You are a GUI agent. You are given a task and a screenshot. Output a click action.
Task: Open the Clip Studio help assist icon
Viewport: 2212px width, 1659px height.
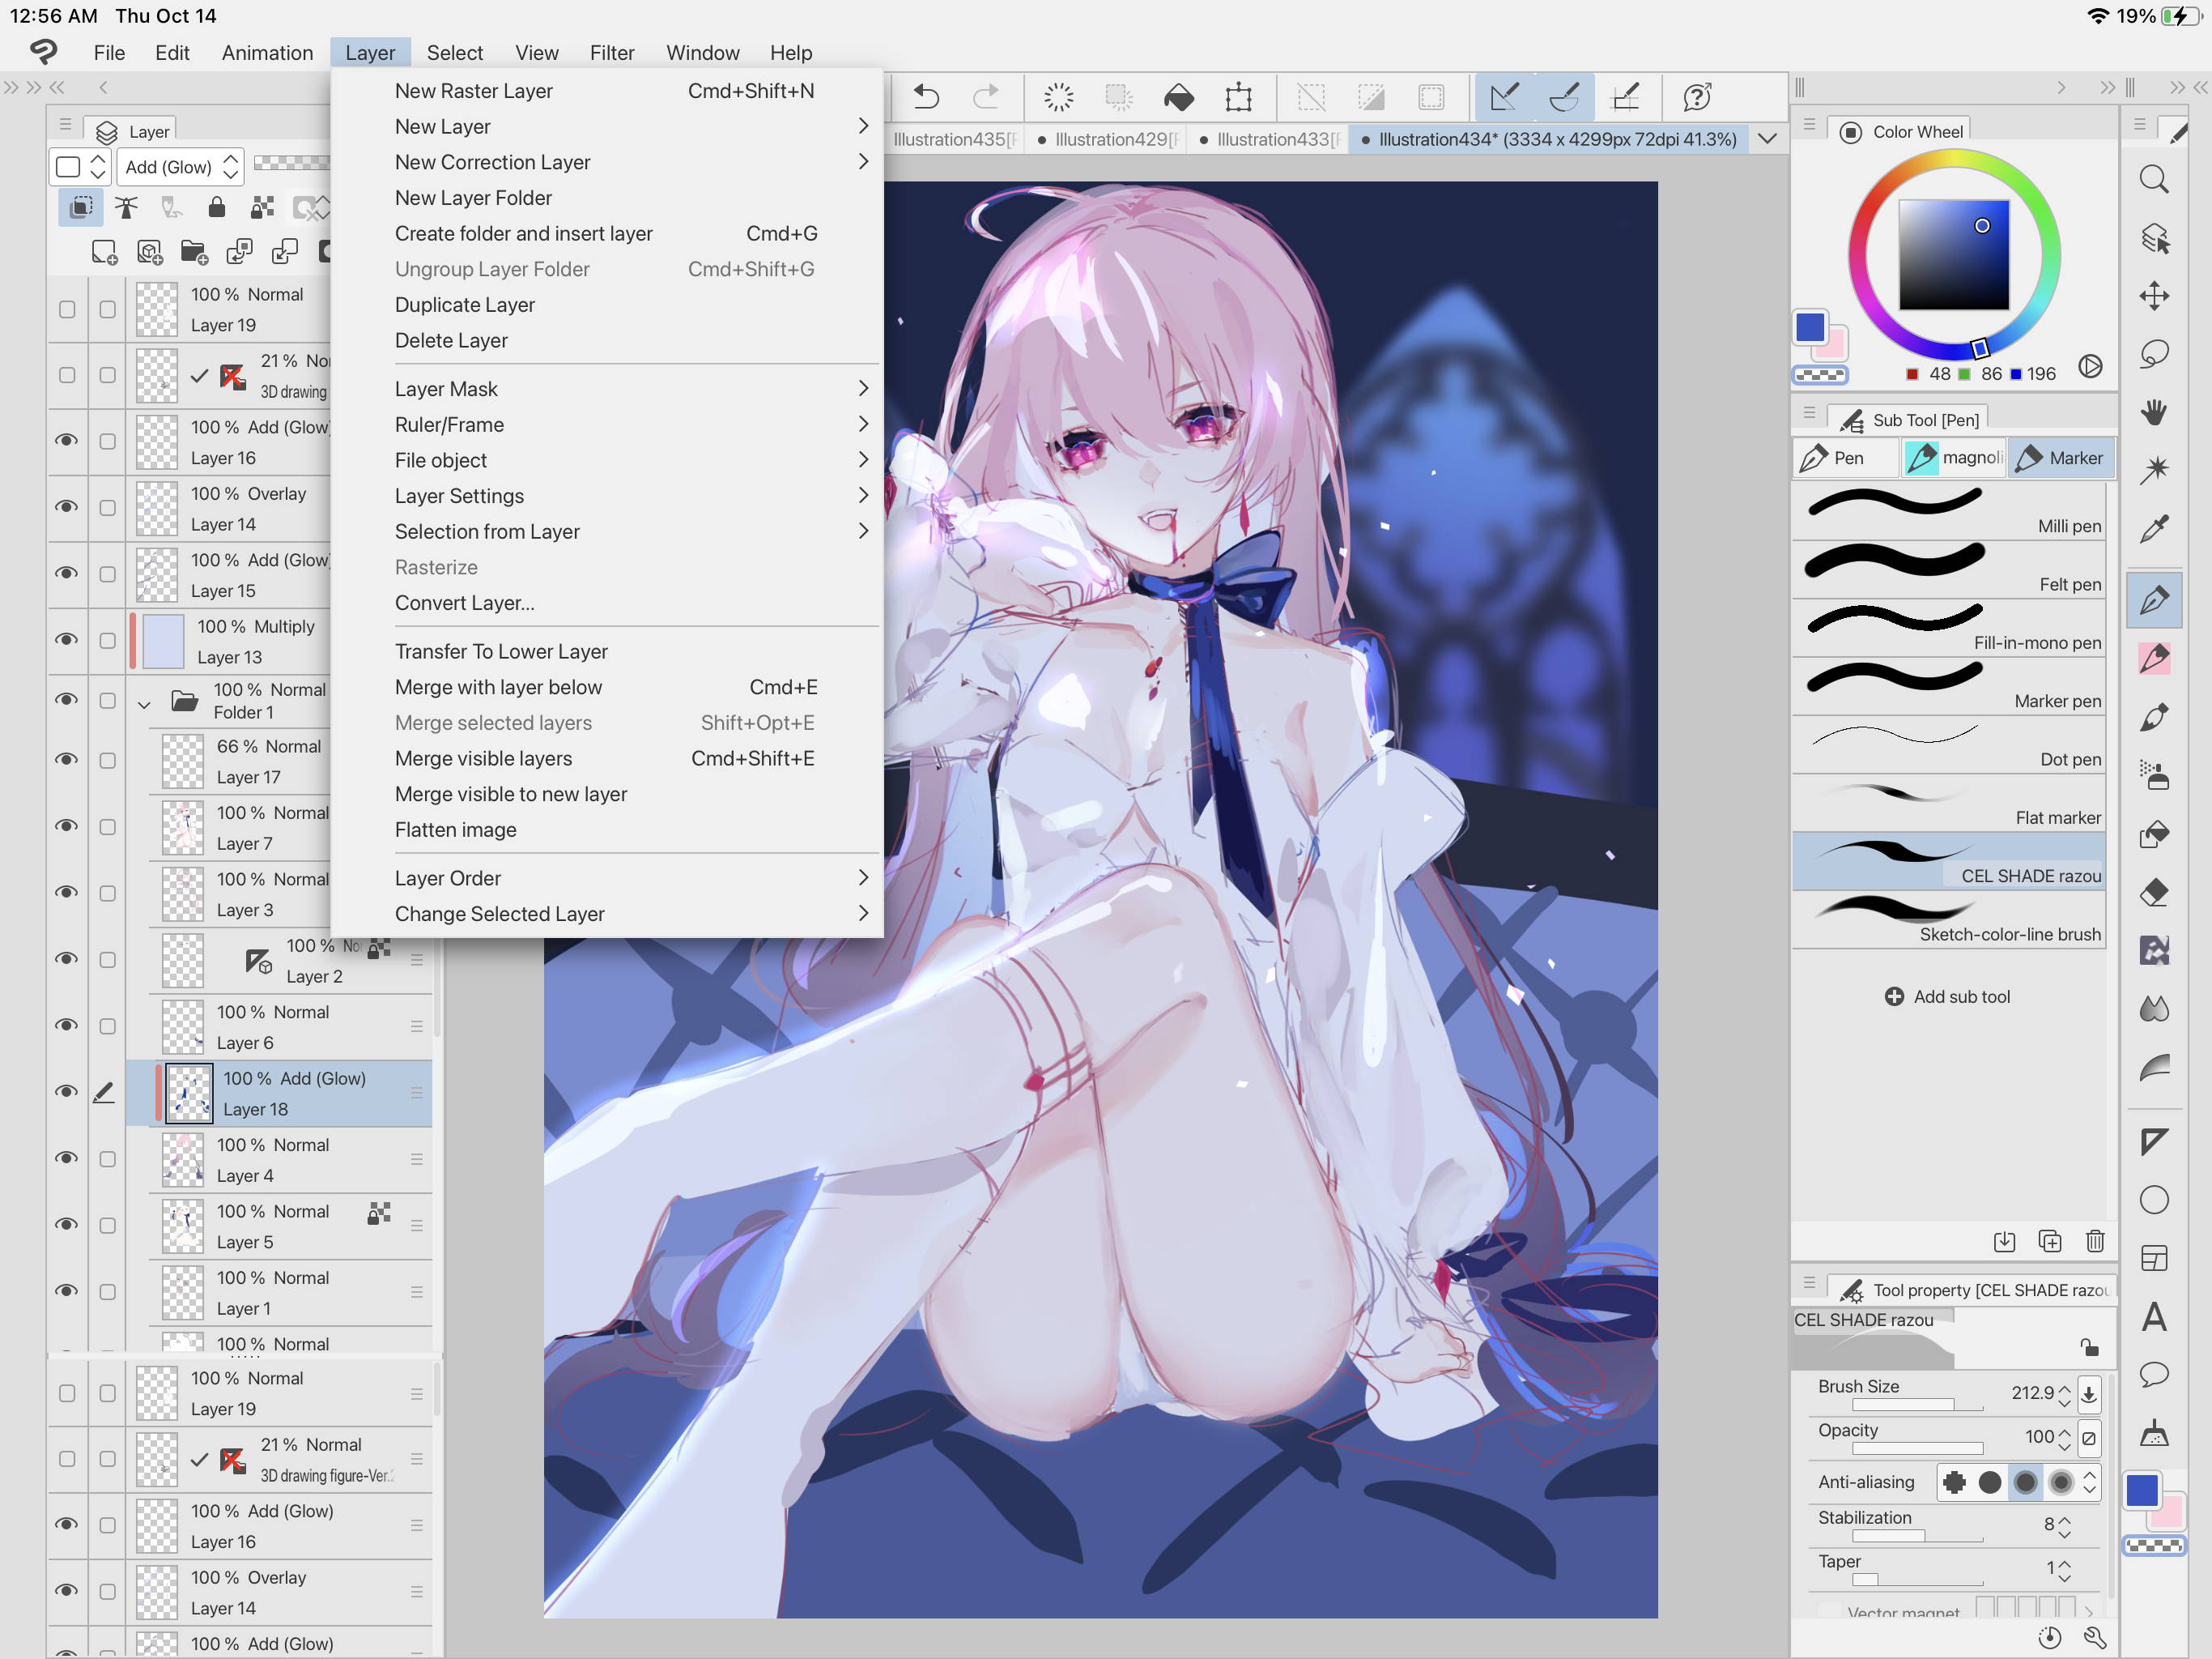point(1697,97)
